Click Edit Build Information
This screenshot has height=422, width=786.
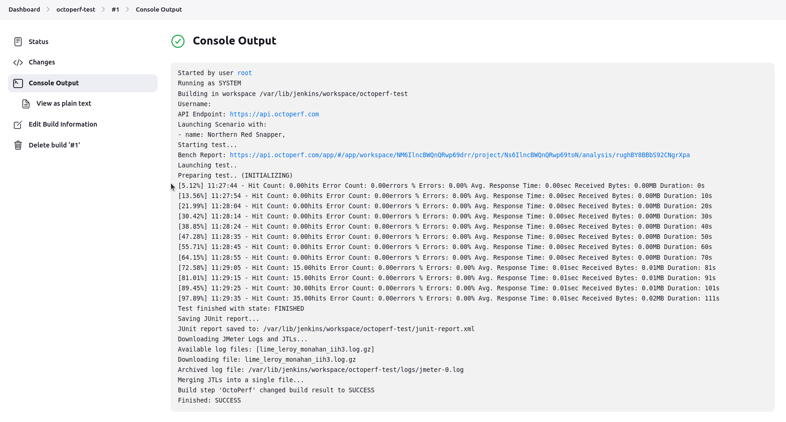63,124
